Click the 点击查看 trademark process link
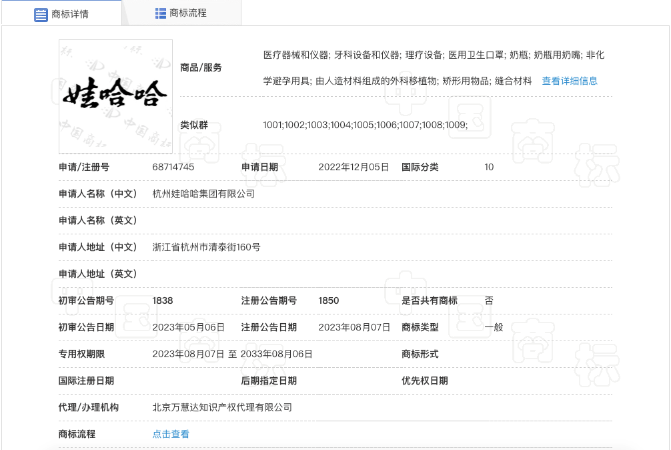The width and height of the screenshot is (671, 450). click(x=171, y=434)
